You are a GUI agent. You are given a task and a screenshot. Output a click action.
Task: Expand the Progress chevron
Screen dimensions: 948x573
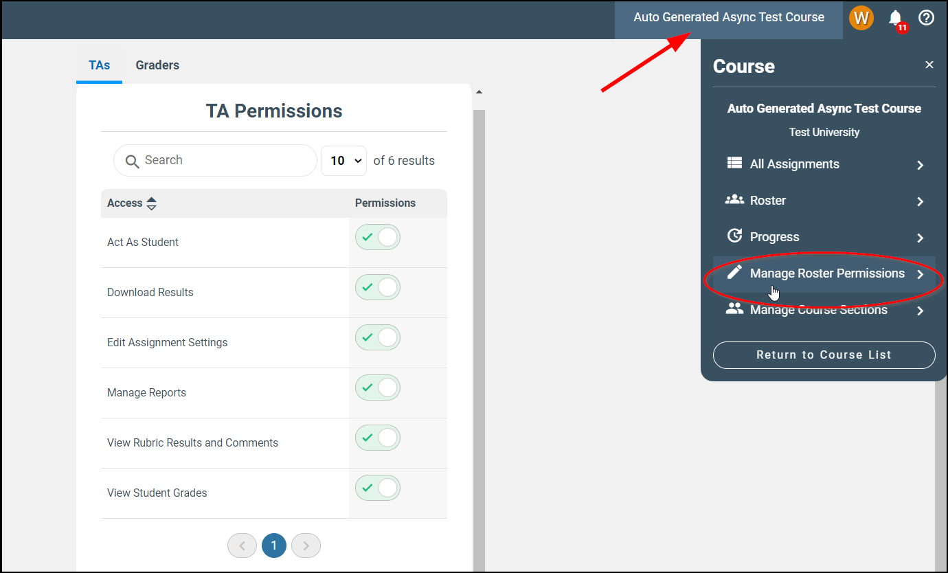[920, 238]
